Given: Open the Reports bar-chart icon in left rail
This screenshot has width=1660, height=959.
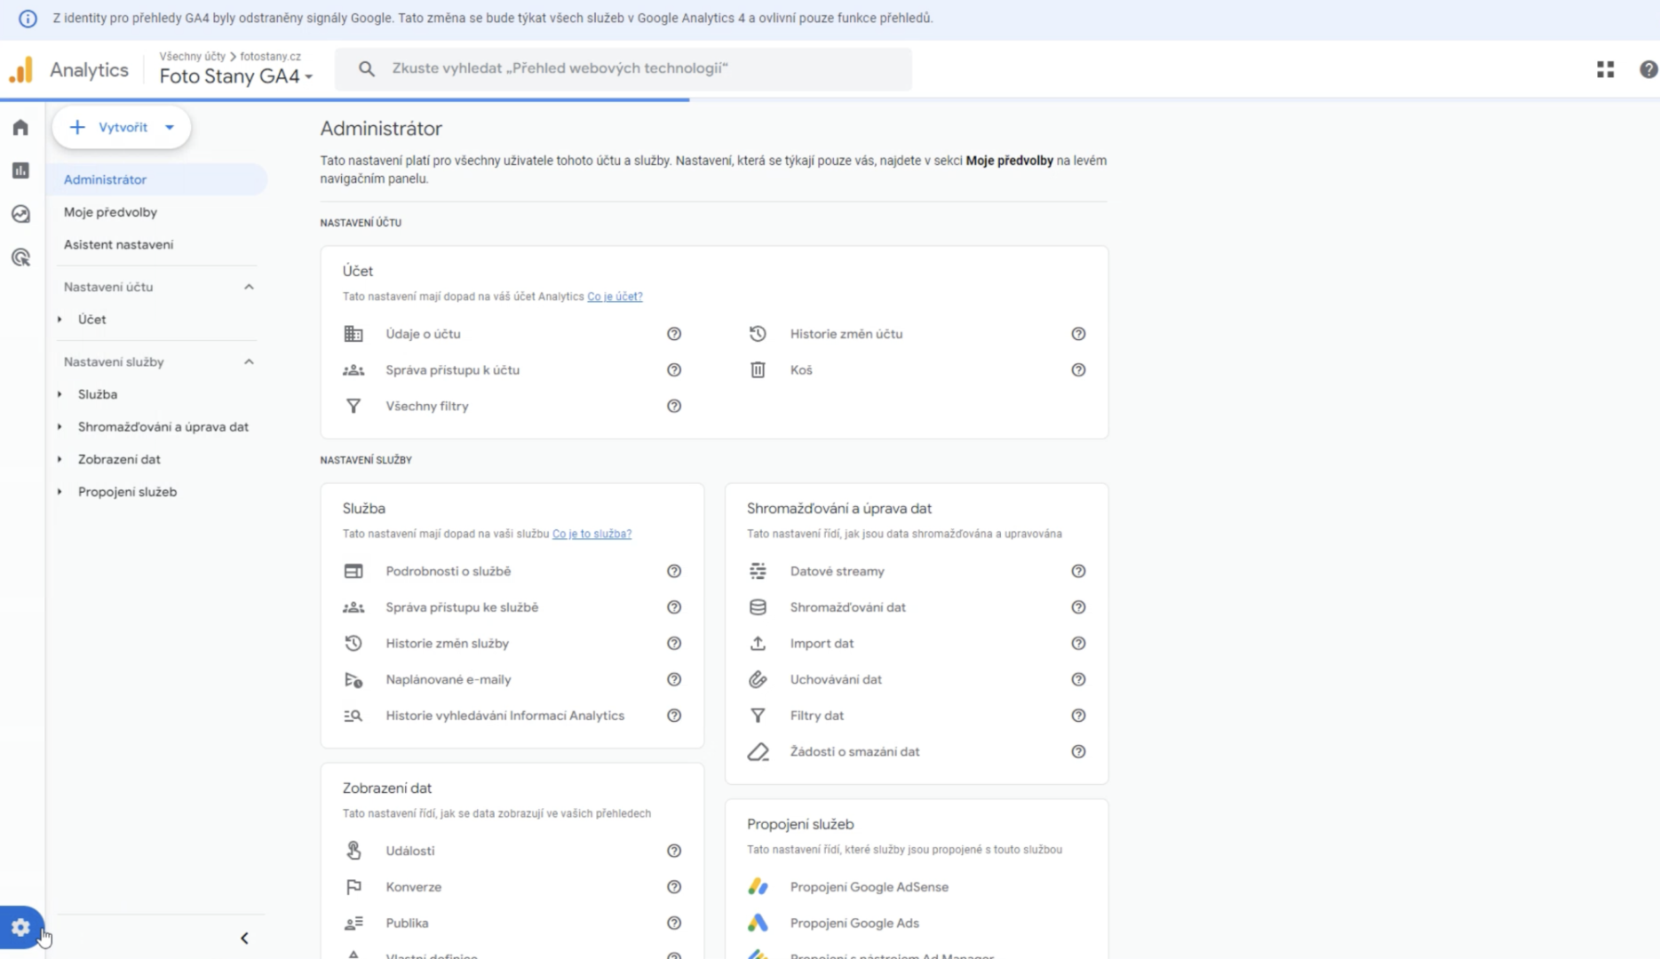Looking at the screenshot, I should (x=20, y=170).
